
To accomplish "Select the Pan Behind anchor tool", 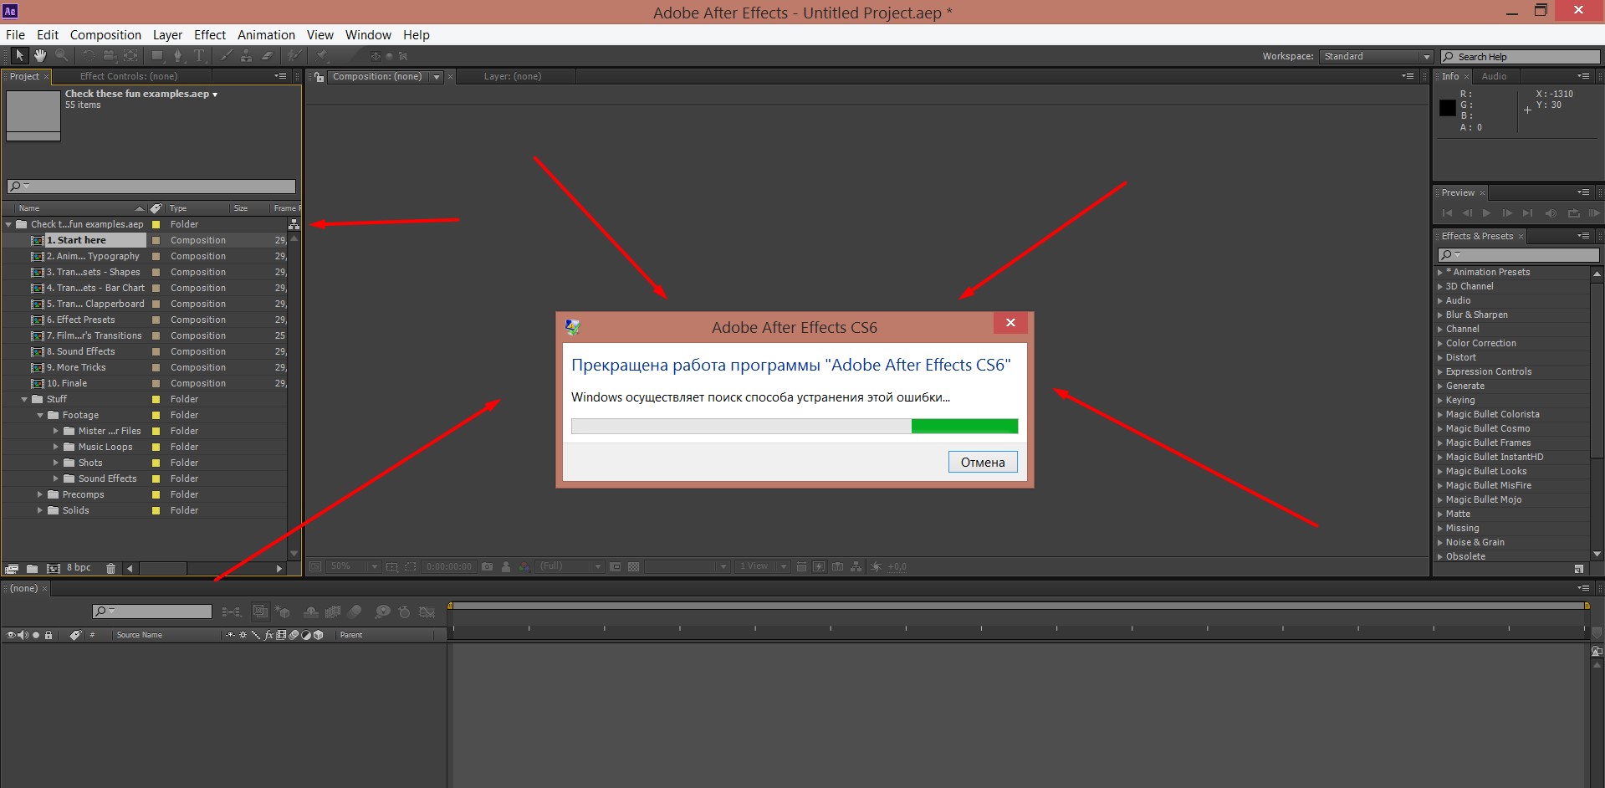I will tap(130, 56).
